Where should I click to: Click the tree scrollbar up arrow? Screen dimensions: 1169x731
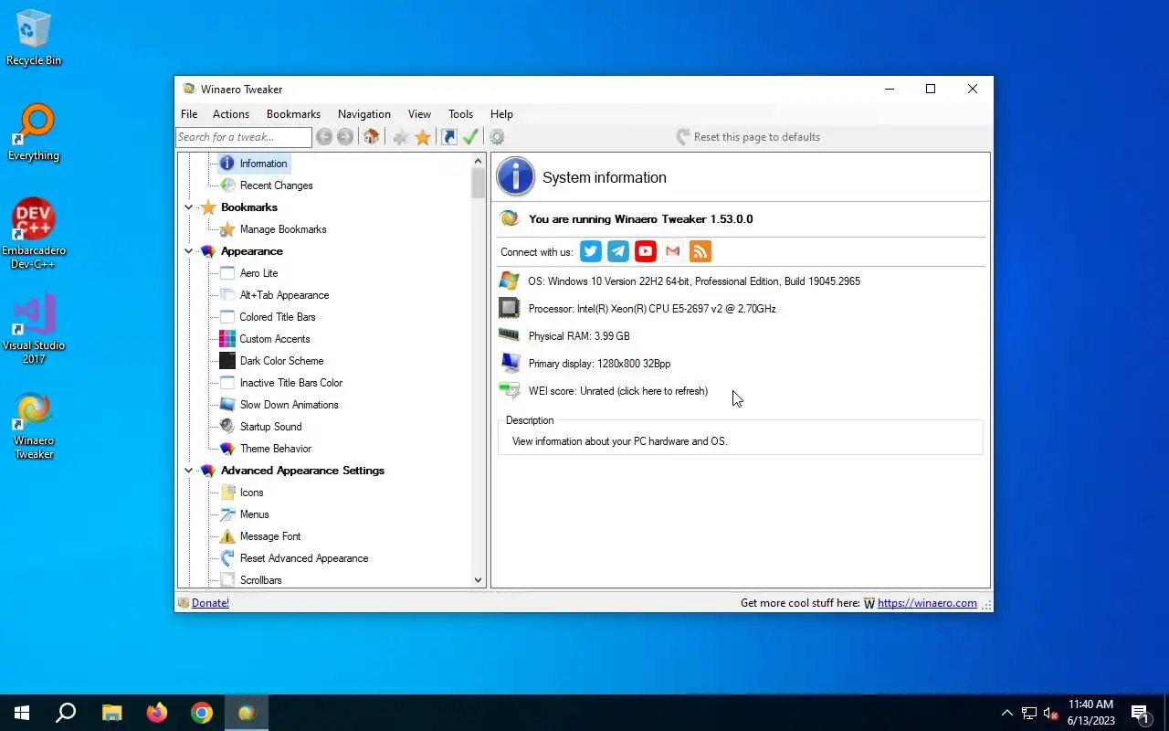click(x=478, y=161)
